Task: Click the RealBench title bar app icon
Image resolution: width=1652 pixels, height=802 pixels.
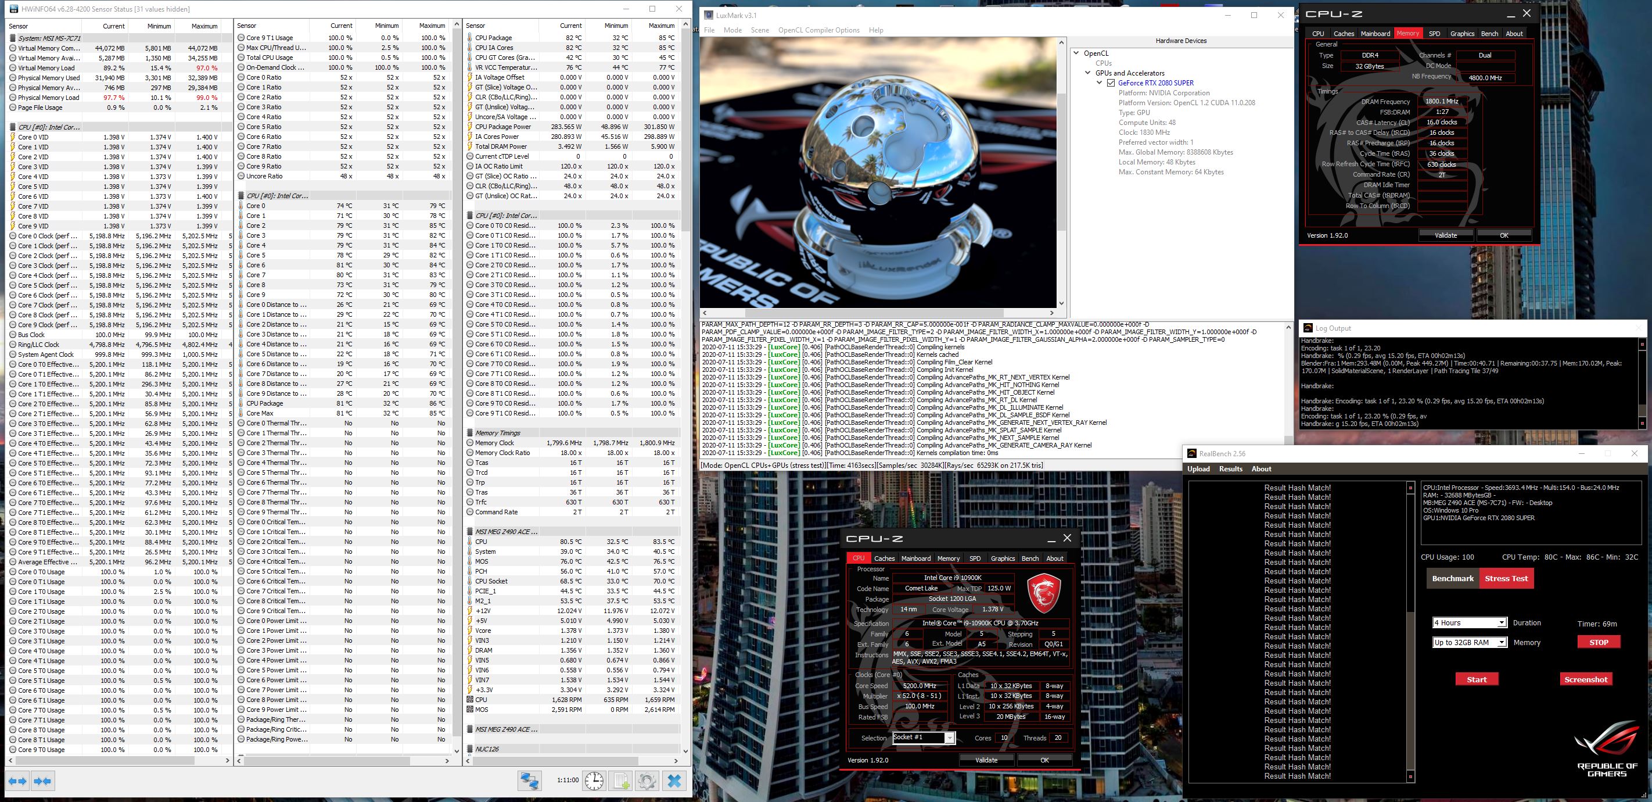Action: coord(1191,454)
